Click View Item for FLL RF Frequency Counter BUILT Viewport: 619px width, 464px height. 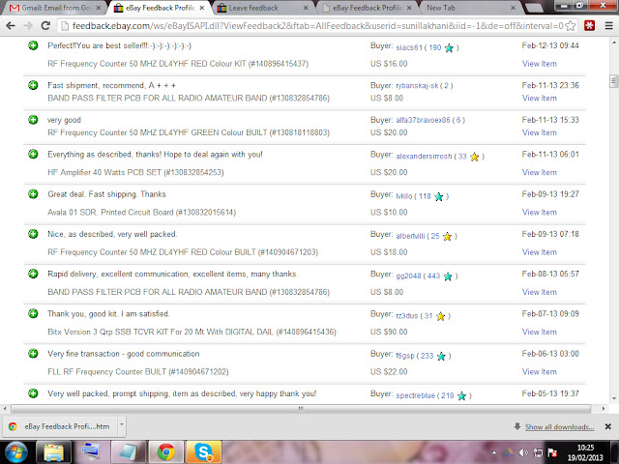click(540, 371)
